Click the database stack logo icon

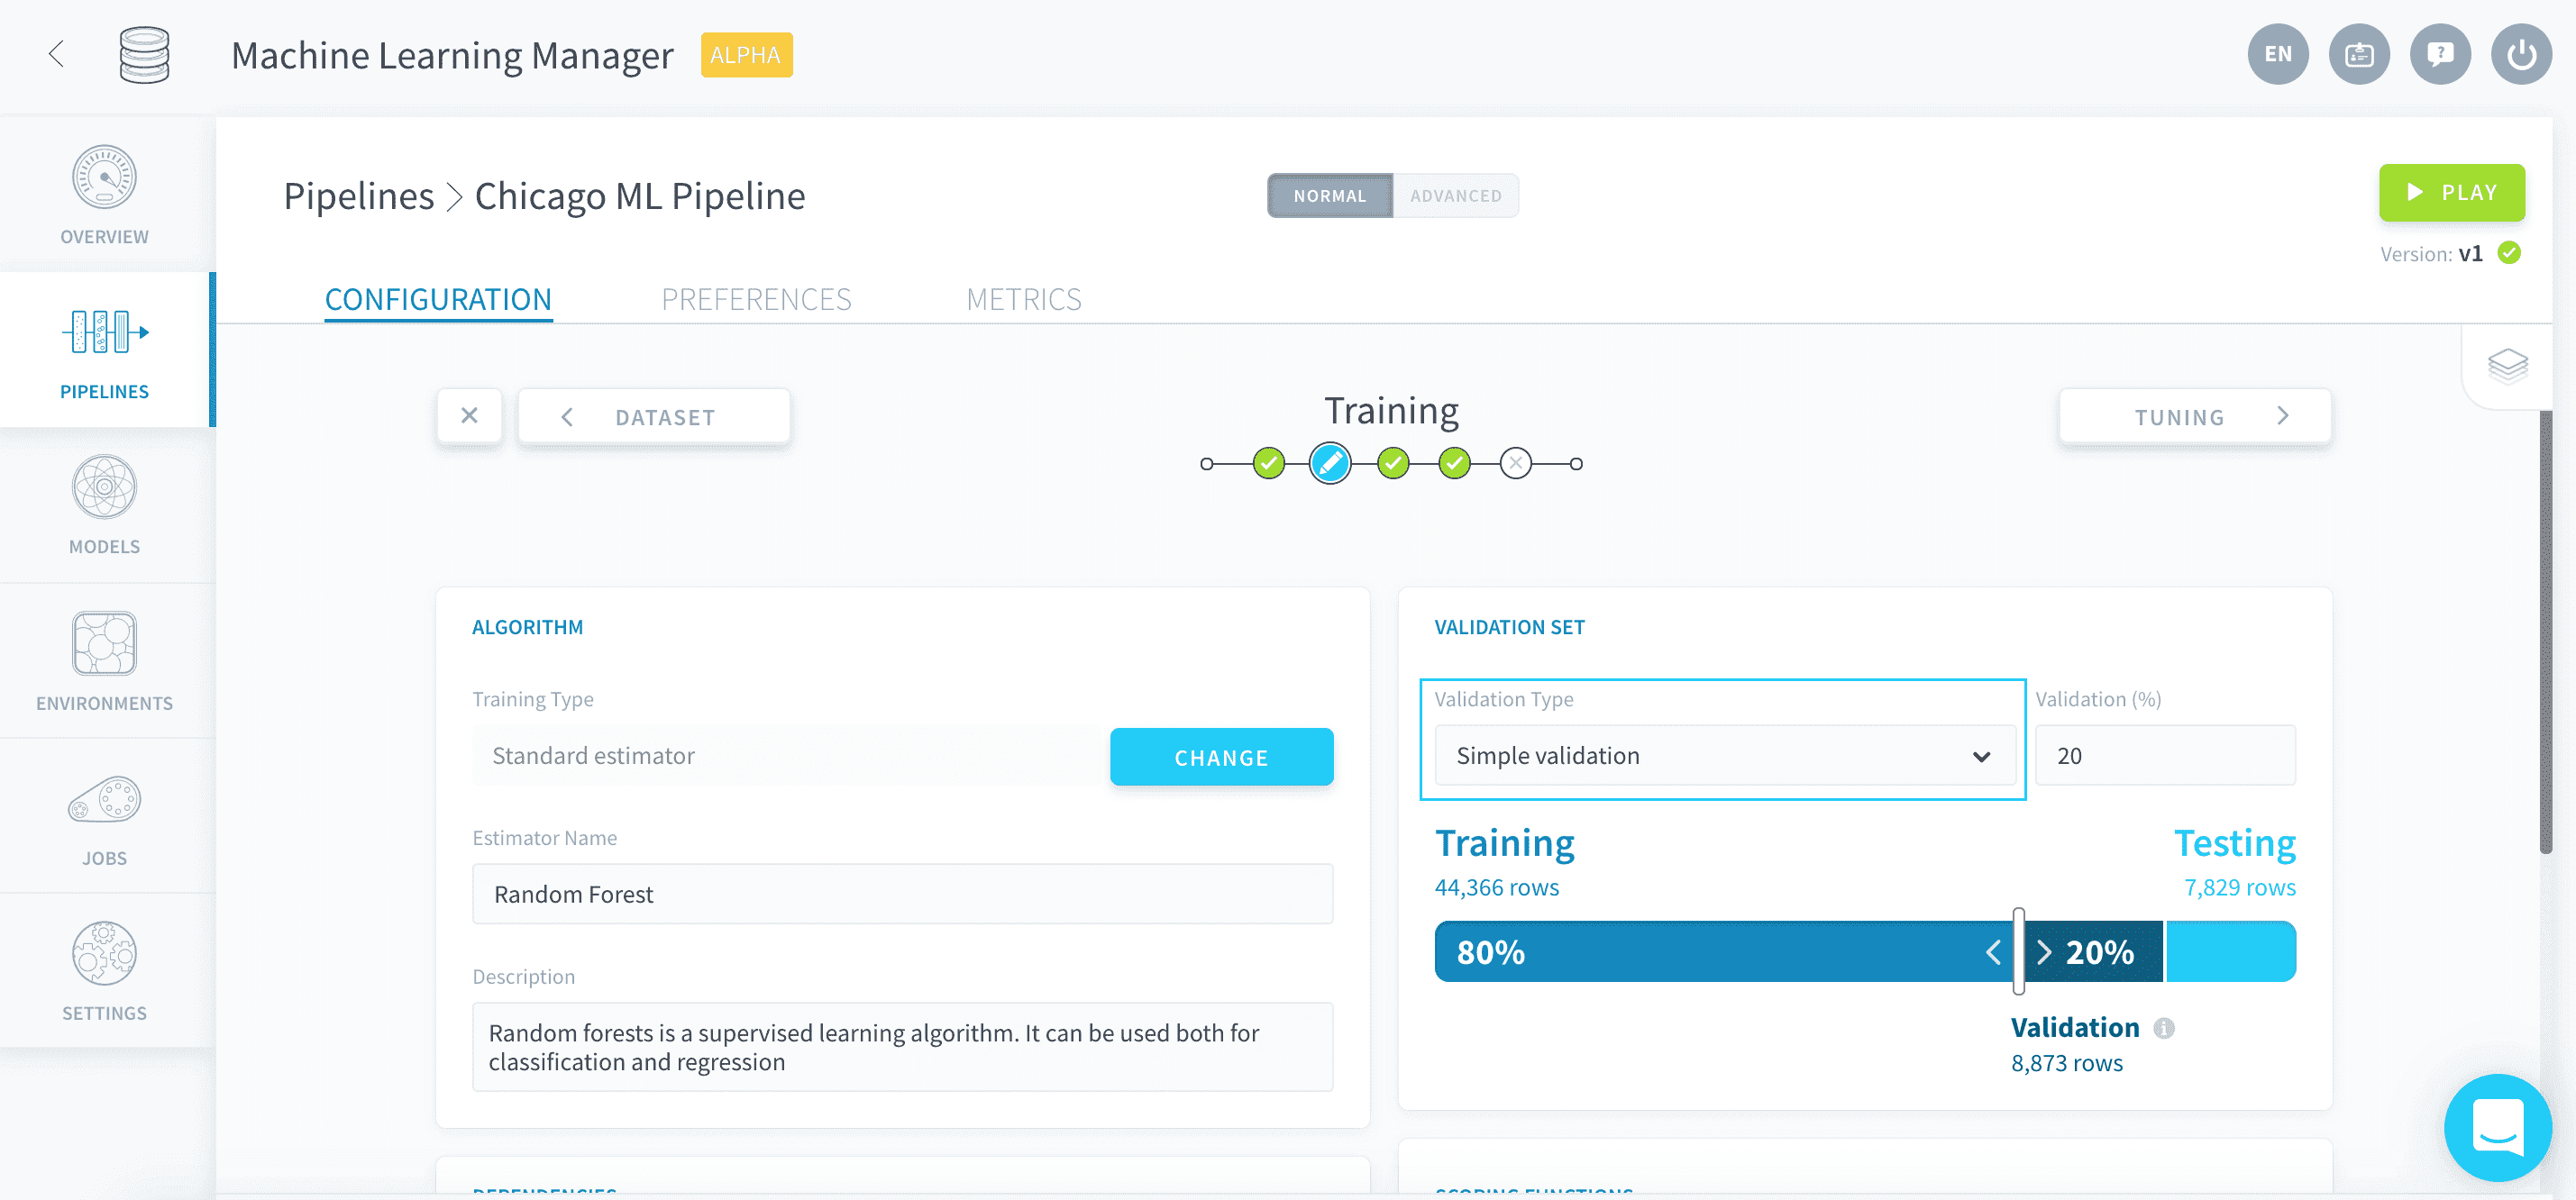tap(144, 55)
